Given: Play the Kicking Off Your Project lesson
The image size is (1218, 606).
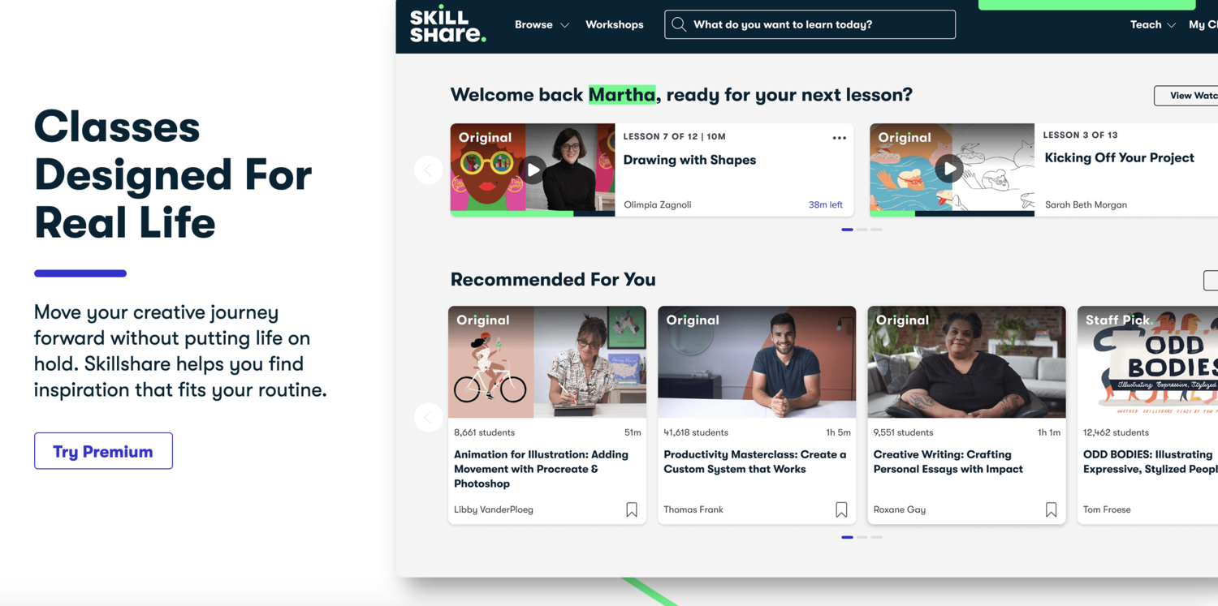Looking at the screenshot, I should (948, 170).
